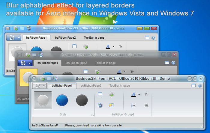Click resize grip in front window status bar
210x133 pixels.
click(202, 126)
